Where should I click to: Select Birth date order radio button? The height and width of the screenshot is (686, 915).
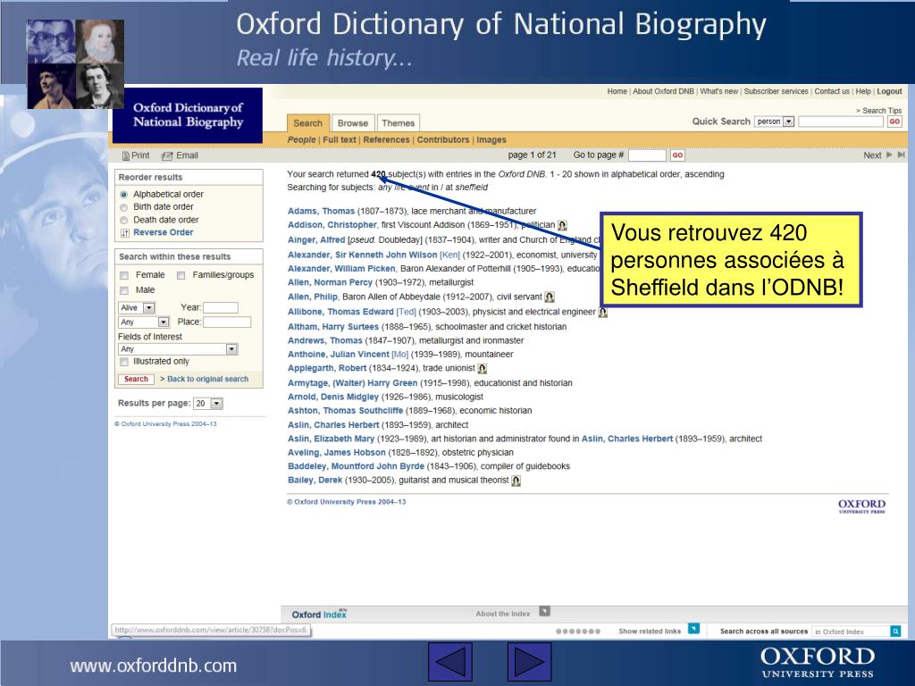[x=123, y=207]
